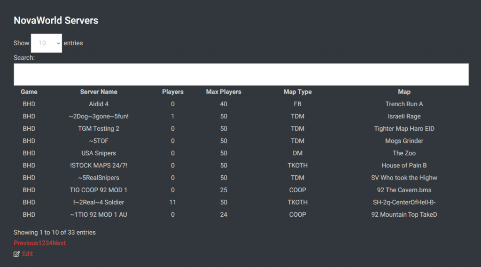Select the Aidid 4 server row
The height and width of the screenshot is (267, 481).
241,104
